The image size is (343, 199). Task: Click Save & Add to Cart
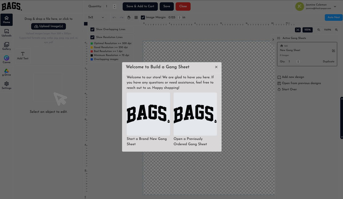click(140, 6)
